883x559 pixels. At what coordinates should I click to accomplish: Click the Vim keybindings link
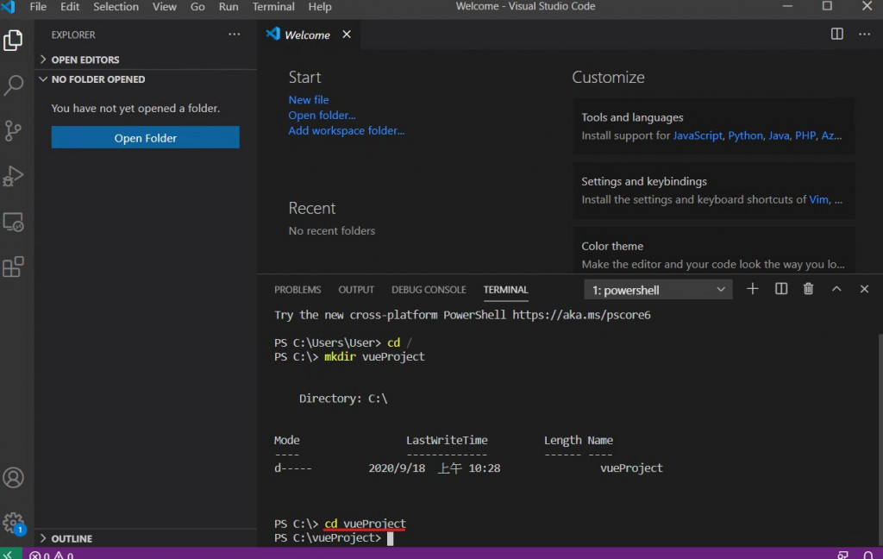tap(819, 199)
